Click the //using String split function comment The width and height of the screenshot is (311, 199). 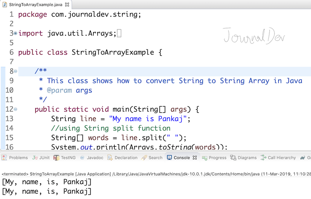[111, 128]
